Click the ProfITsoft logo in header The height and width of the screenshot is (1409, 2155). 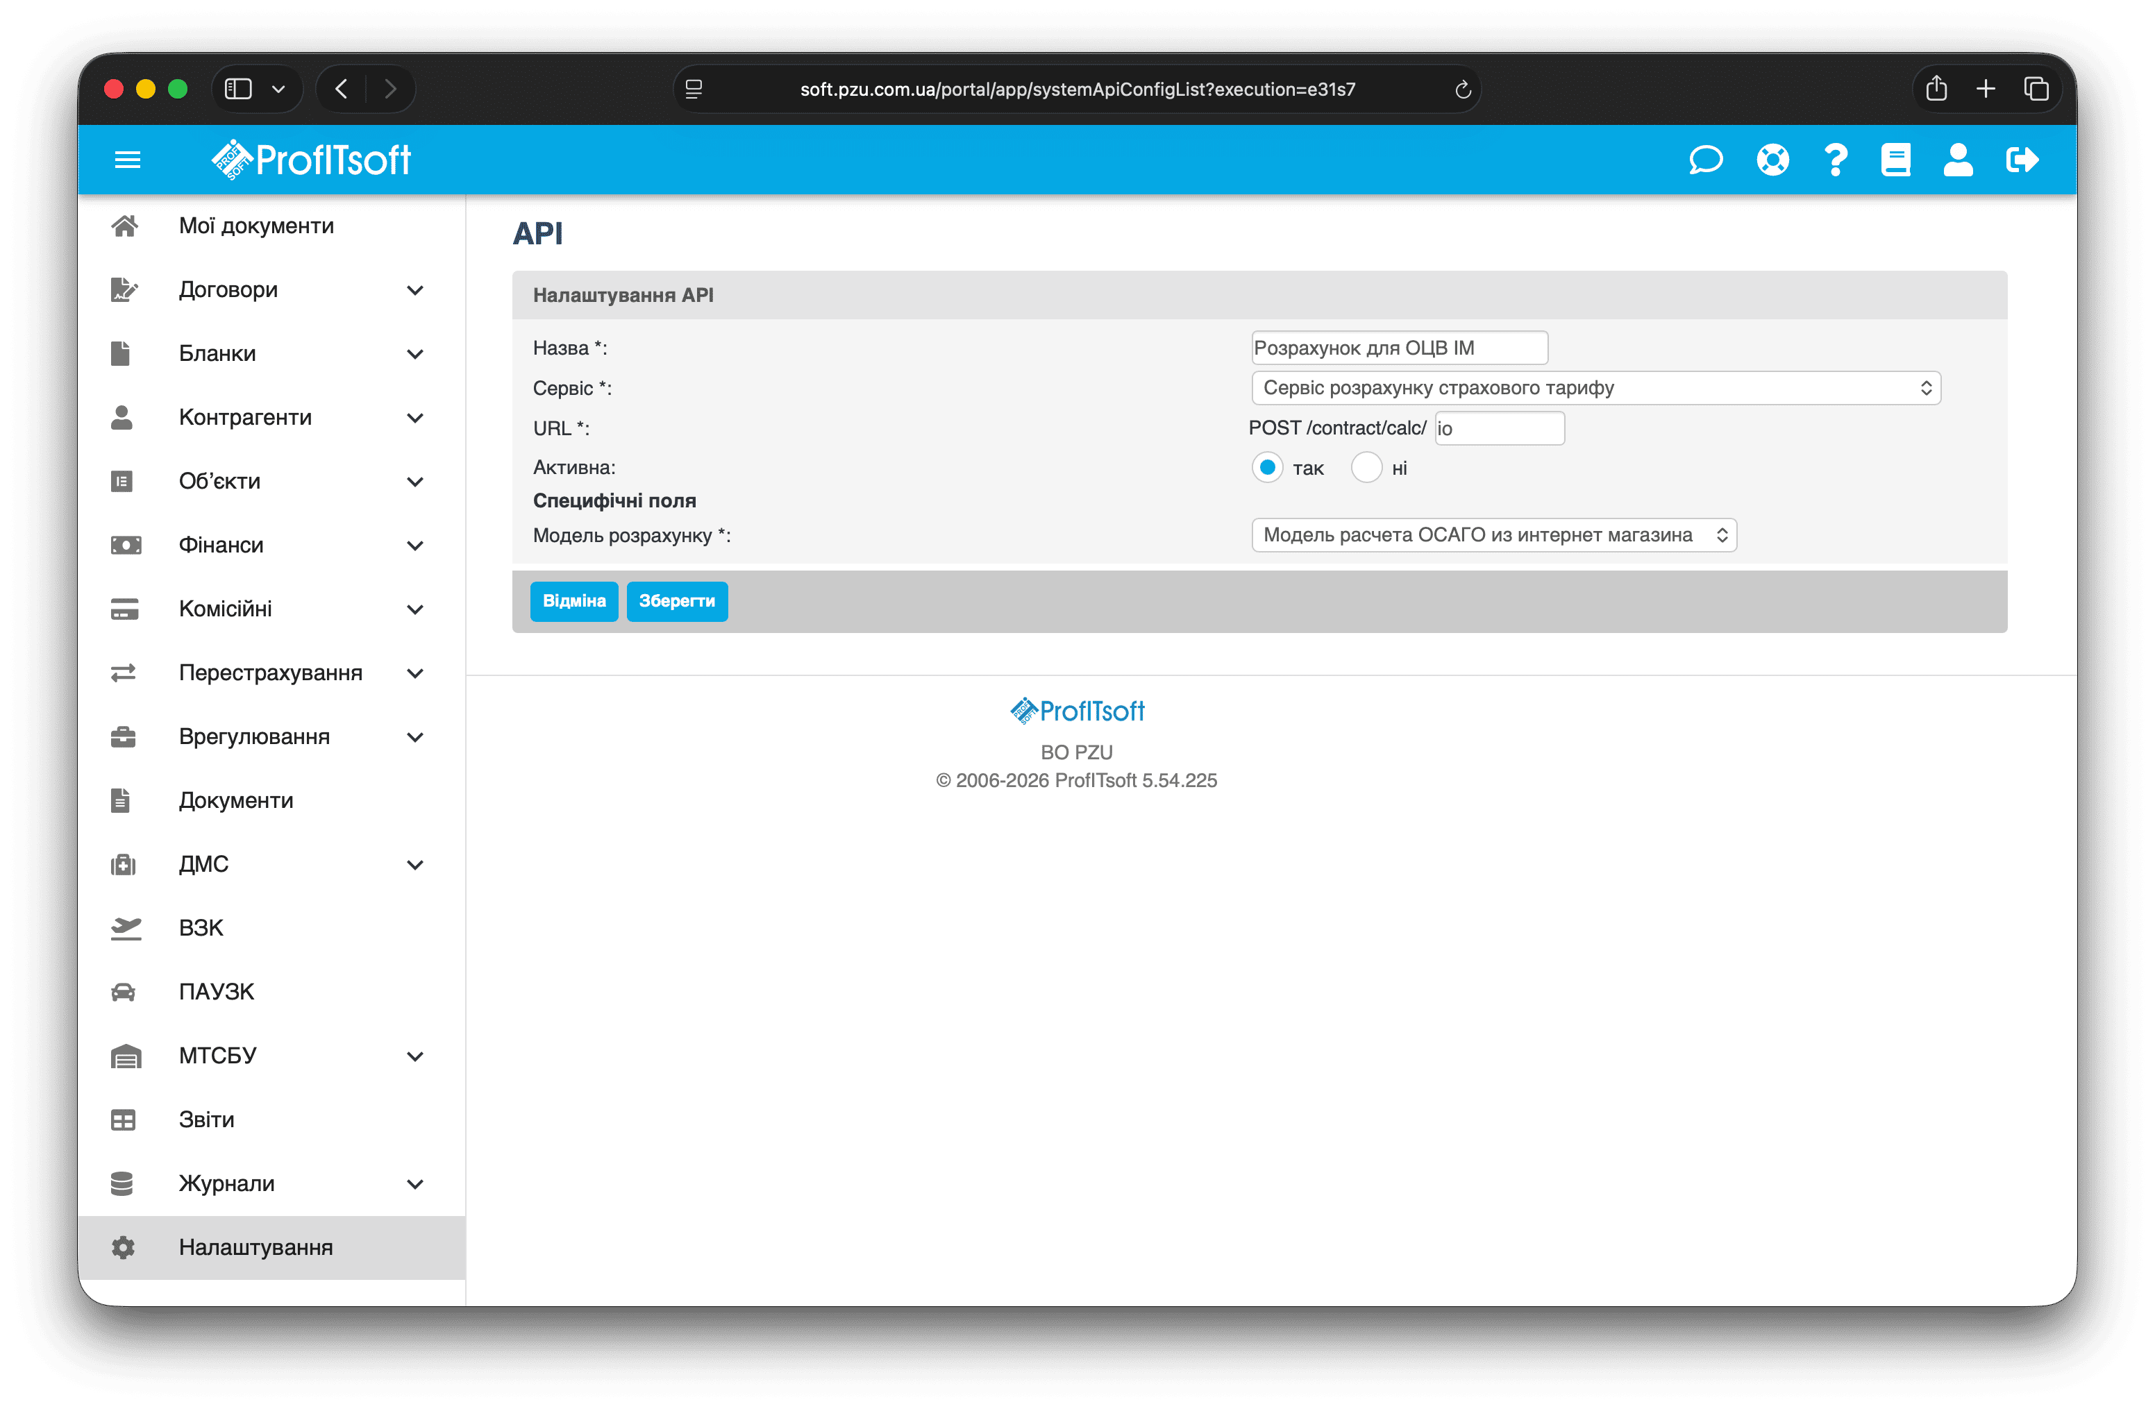[x=312, y=160]
